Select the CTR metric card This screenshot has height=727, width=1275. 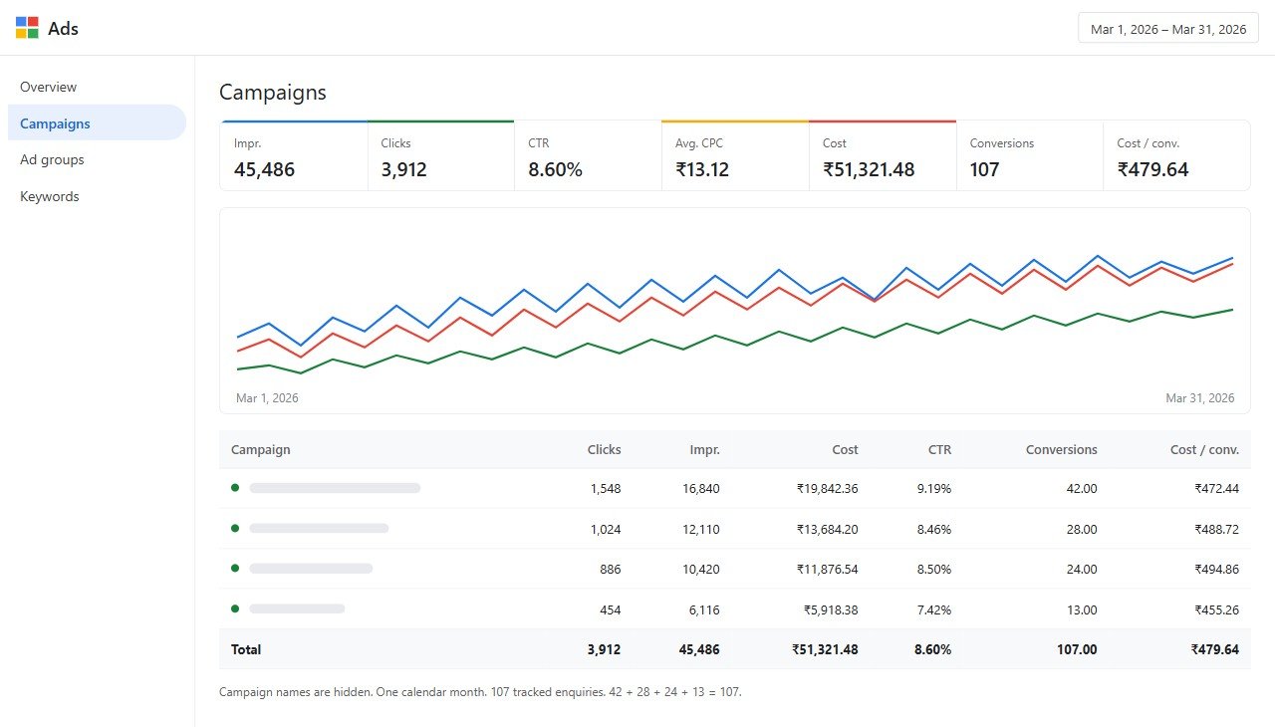coord(588,155)
